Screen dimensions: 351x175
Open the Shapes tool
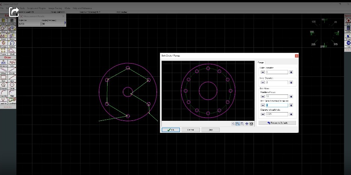coord(3,86)
